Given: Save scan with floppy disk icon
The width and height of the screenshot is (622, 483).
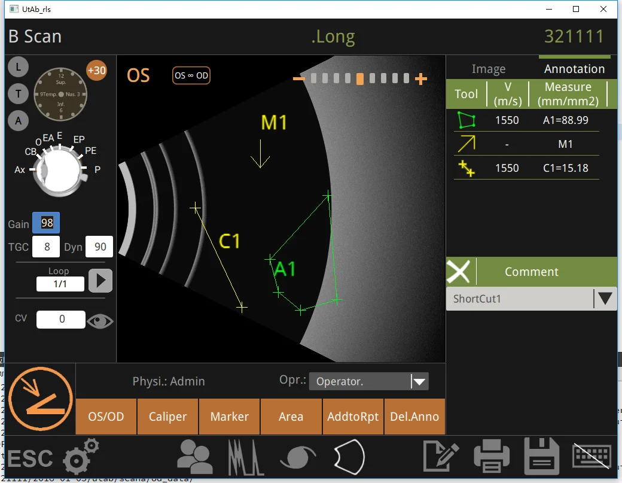Looking at the screenshot, I should pyautogui.click(x=542, y=457).
